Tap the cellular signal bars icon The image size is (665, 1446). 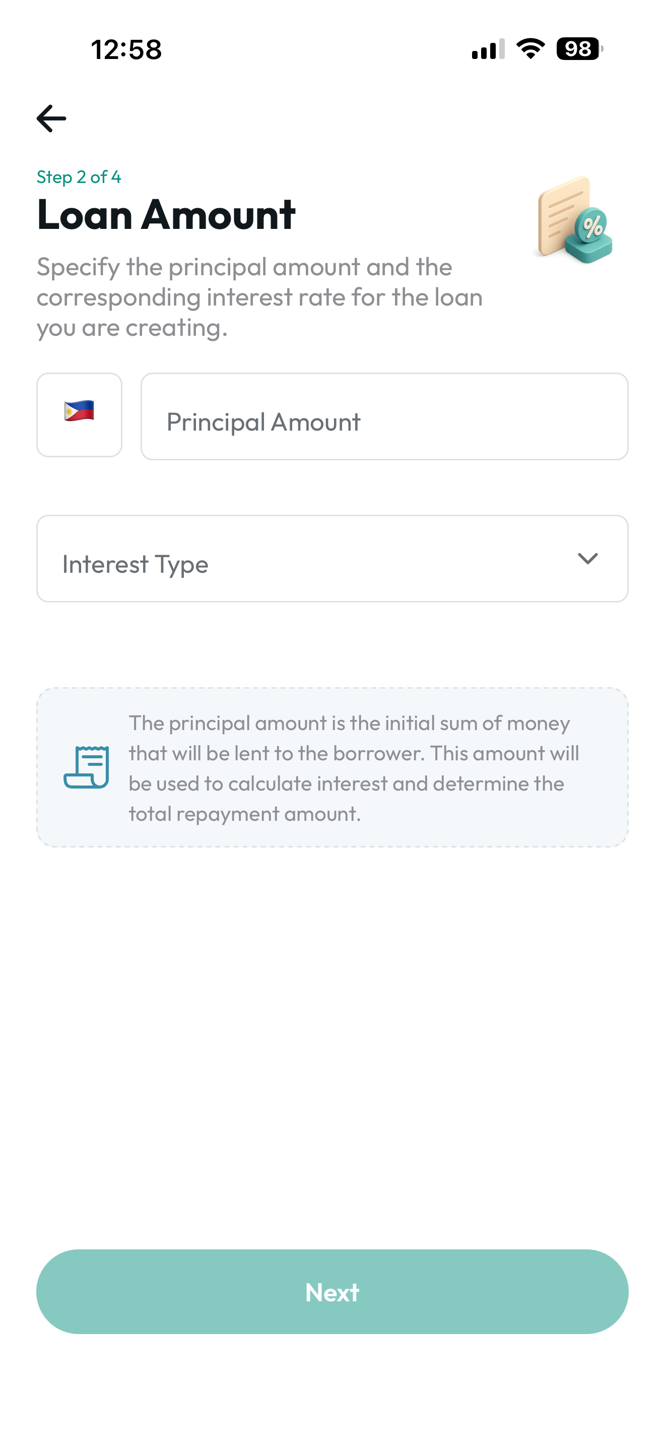pyautogui.click(x=486, y=49)
